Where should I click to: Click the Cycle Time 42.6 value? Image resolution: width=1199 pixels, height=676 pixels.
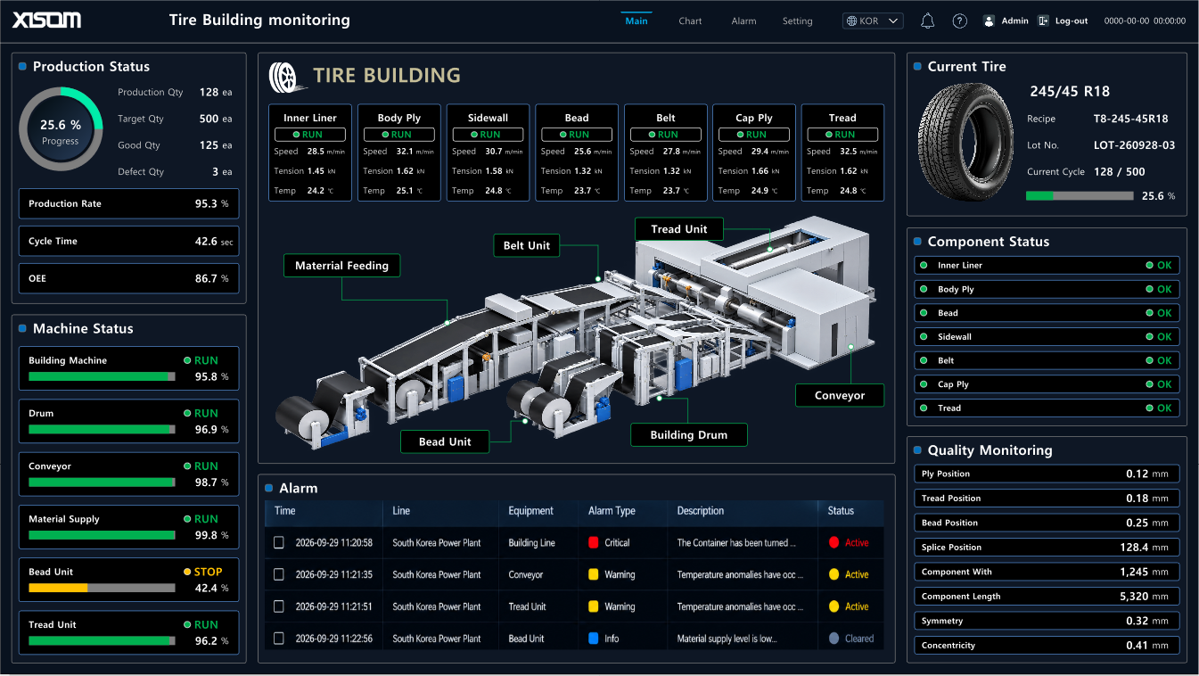pyautogui.click(x=206, y=241)
